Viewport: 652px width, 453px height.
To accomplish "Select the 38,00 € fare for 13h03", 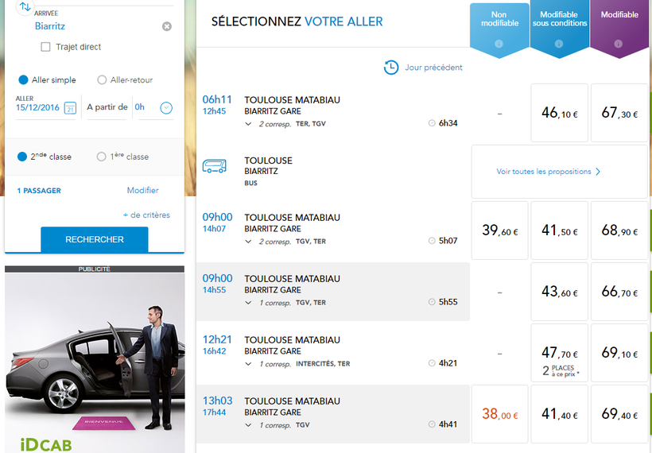I will coord(499,414).
